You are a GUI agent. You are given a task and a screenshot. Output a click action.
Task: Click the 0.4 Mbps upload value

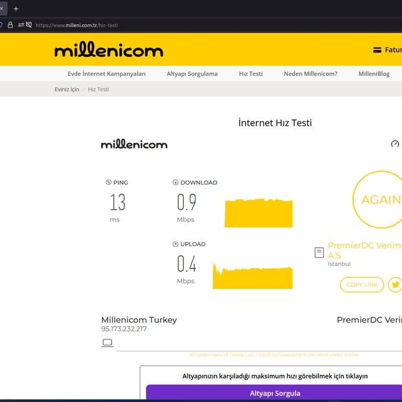coord(187,264)
